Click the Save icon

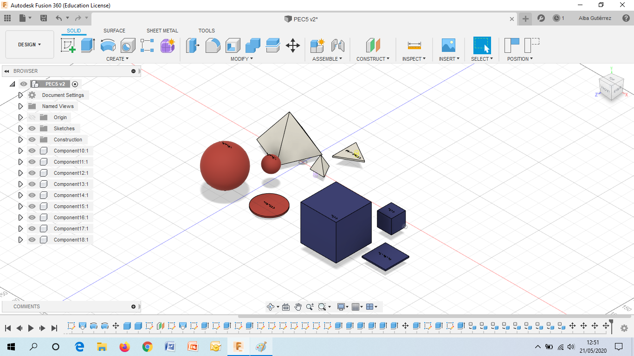click(44, 18)
